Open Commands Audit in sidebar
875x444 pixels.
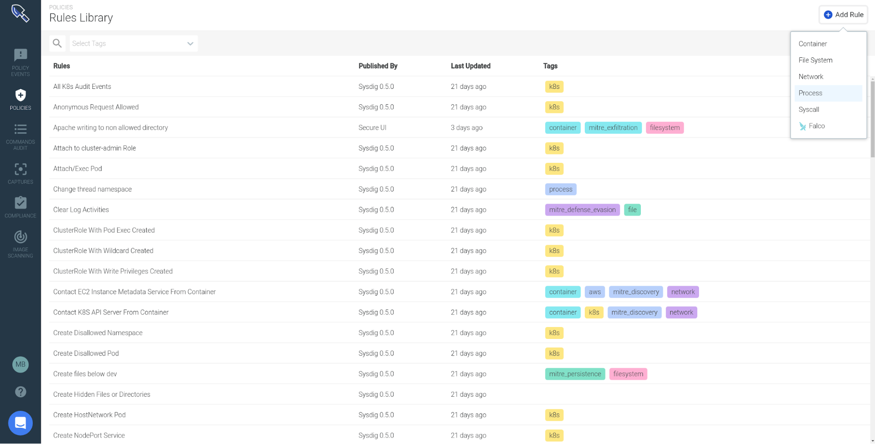coord(20,137)
